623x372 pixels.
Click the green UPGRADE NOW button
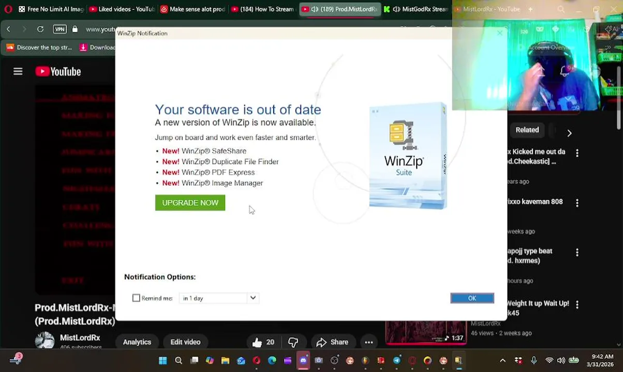pyautogui.click(x=190, y=203)
